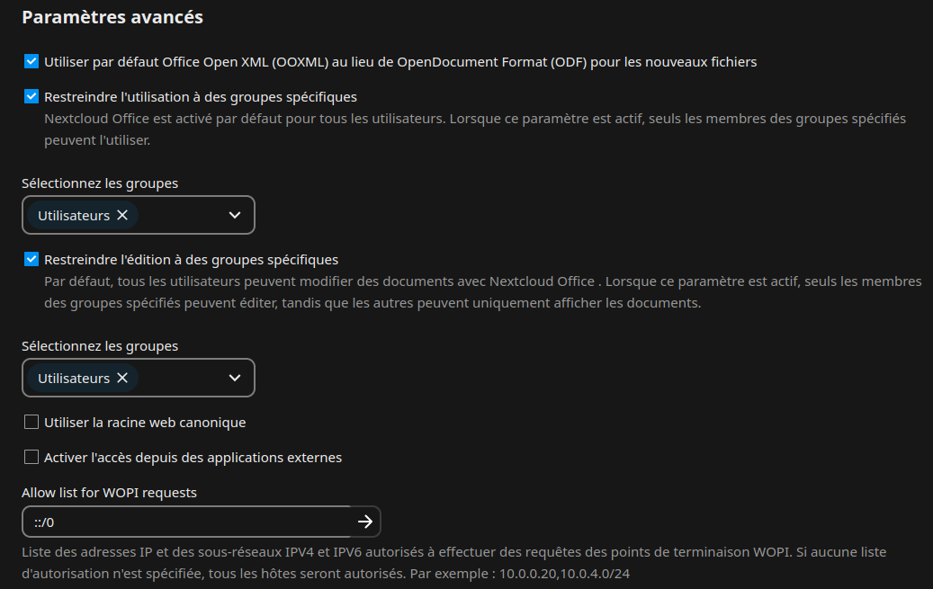Remove Utilisateurs from the editing restriction groups
The image size is (933, 589).
tap(122, 379)
